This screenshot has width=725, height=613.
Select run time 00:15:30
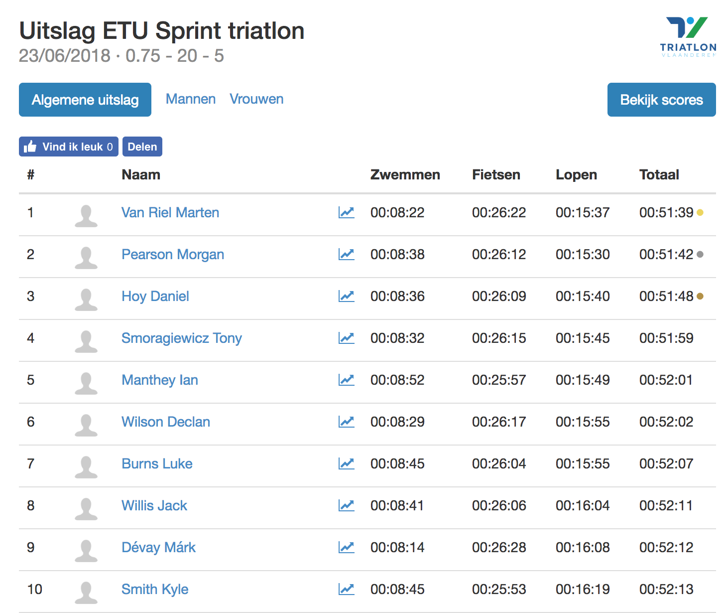click(x=583, y=255)
